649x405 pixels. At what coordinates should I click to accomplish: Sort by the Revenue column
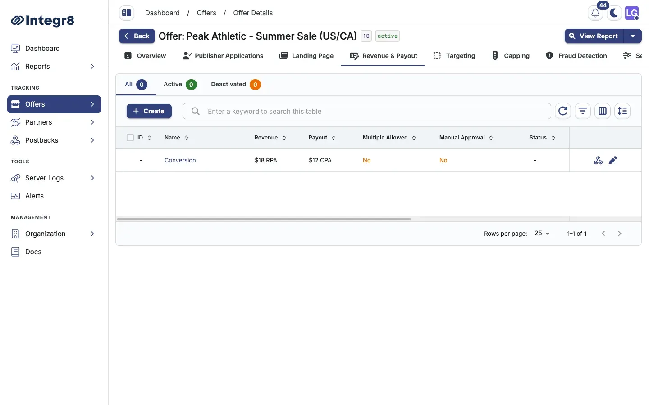[270, 138]
